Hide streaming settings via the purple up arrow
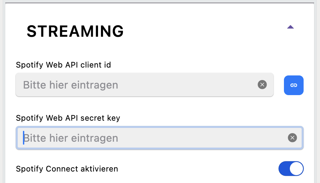 (x=290, y=27)
